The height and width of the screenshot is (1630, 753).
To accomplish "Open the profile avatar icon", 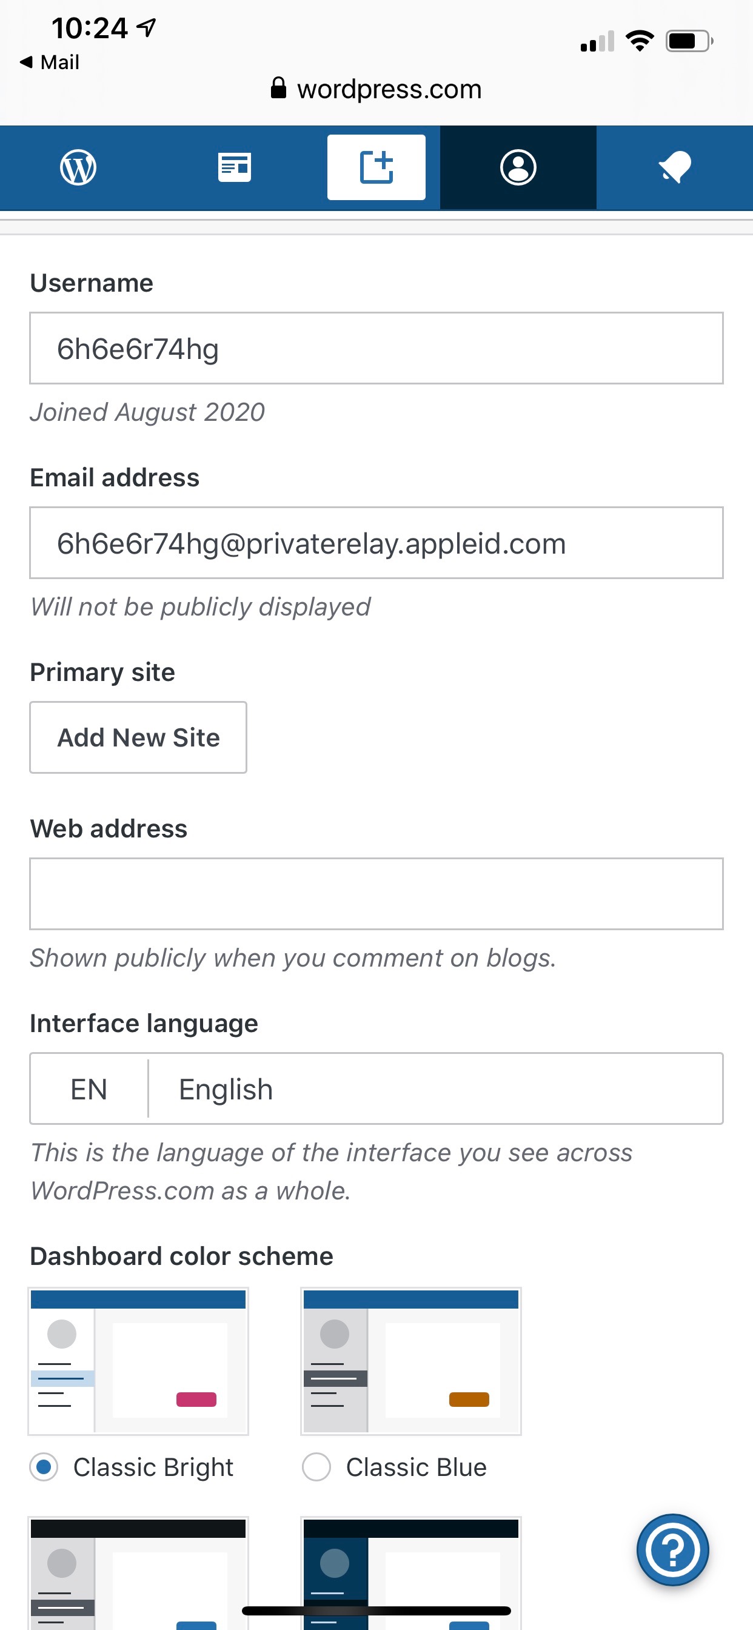I will pos(518,168).
